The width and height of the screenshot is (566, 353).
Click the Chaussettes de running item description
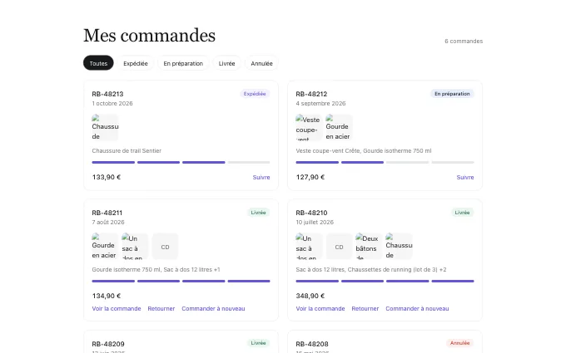(x=371, y=269)
